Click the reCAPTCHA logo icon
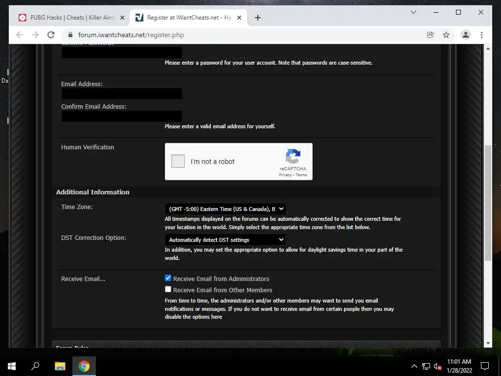The height and width of the screenshot is (376, 501). coord(293,156)
